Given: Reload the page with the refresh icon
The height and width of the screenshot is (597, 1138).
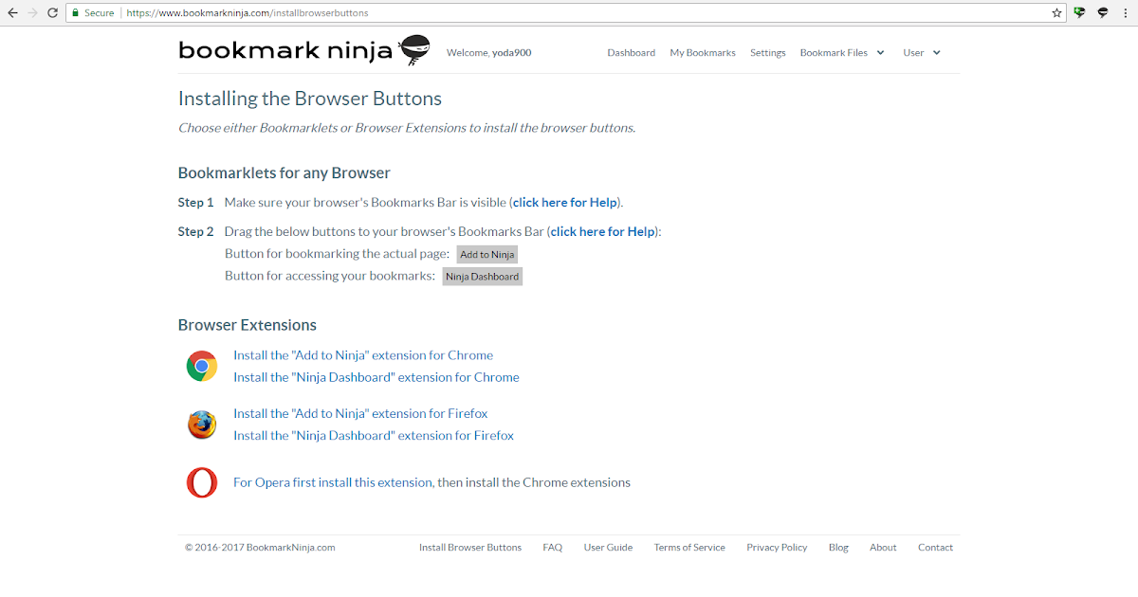Looking at the screenshot, I should (x=52, y=12).
